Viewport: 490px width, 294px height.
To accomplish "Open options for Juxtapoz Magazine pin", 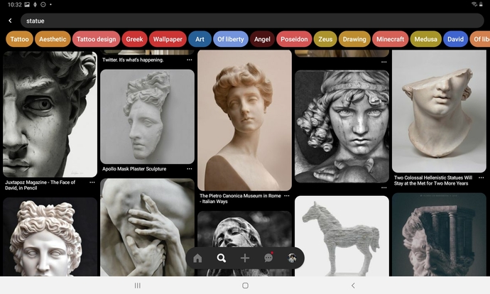I will (92, 182).
